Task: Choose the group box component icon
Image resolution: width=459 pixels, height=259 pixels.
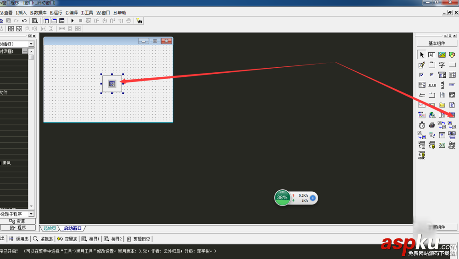Action: pos(431,65)
